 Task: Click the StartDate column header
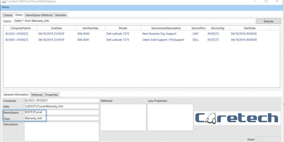point(250,28)
